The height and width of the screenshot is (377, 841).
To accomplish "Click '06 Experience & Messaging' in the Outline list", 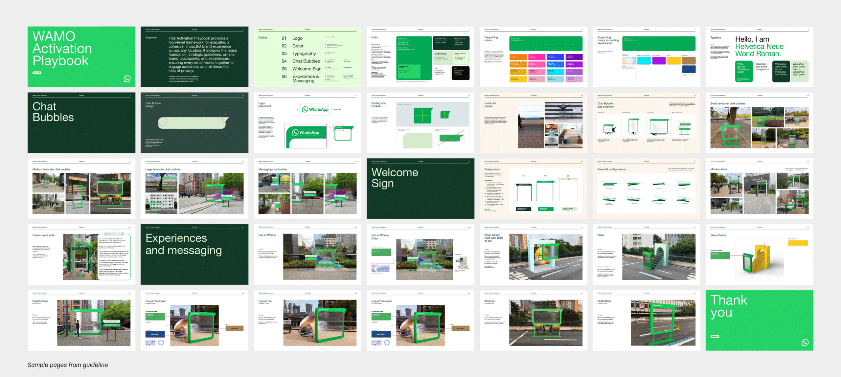I will pos(300,78).
